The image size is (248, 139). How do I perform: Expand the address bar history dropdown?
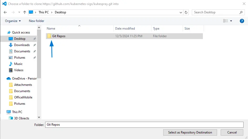[x=181, y=12]
